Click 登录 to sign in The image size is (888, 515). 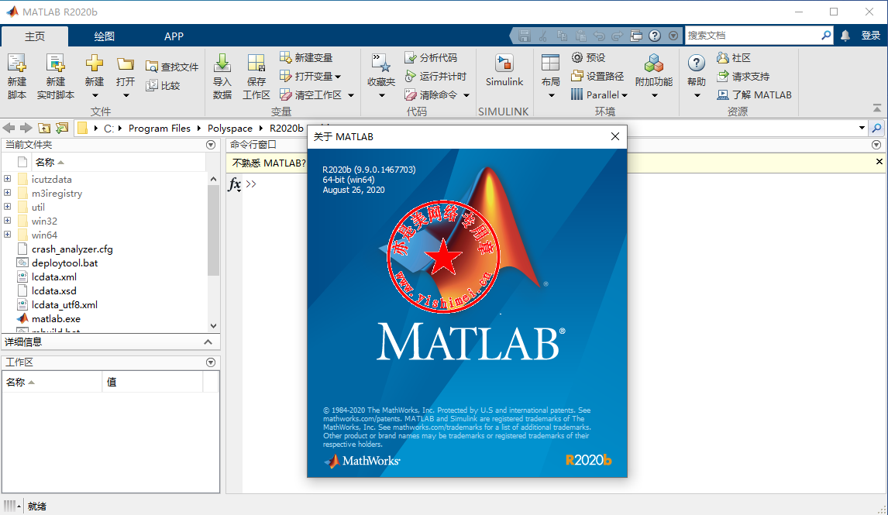coord(870,36)
